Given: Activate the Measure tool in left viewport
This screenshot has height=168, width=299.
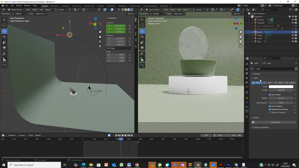Looking at the screenshot, I should pos(4,60).
